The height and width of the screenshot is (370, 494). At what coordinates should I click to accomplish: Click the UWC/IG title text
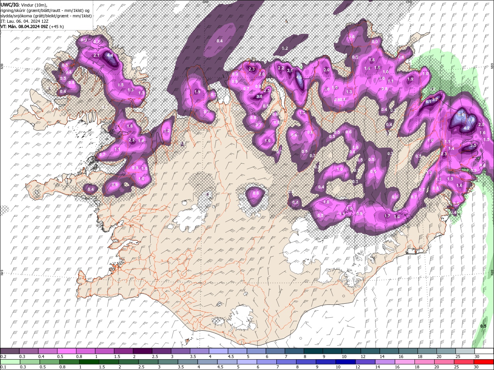[9, 4]
